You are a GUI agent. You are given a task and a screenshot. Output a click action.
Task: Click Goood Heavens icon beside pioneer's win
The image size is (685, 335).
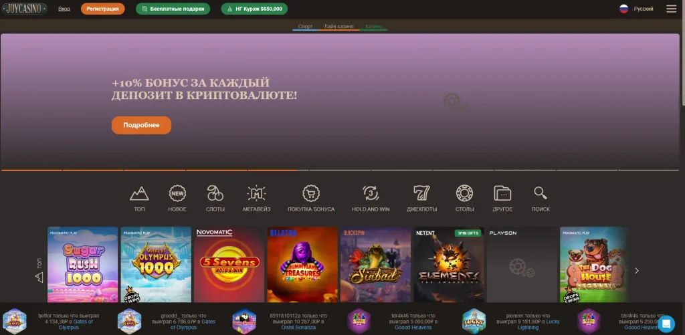(x=589, y=322)
